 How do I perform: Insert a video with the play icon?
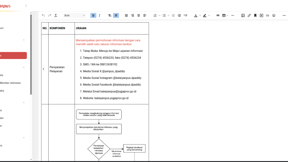(x=261, y=15)
